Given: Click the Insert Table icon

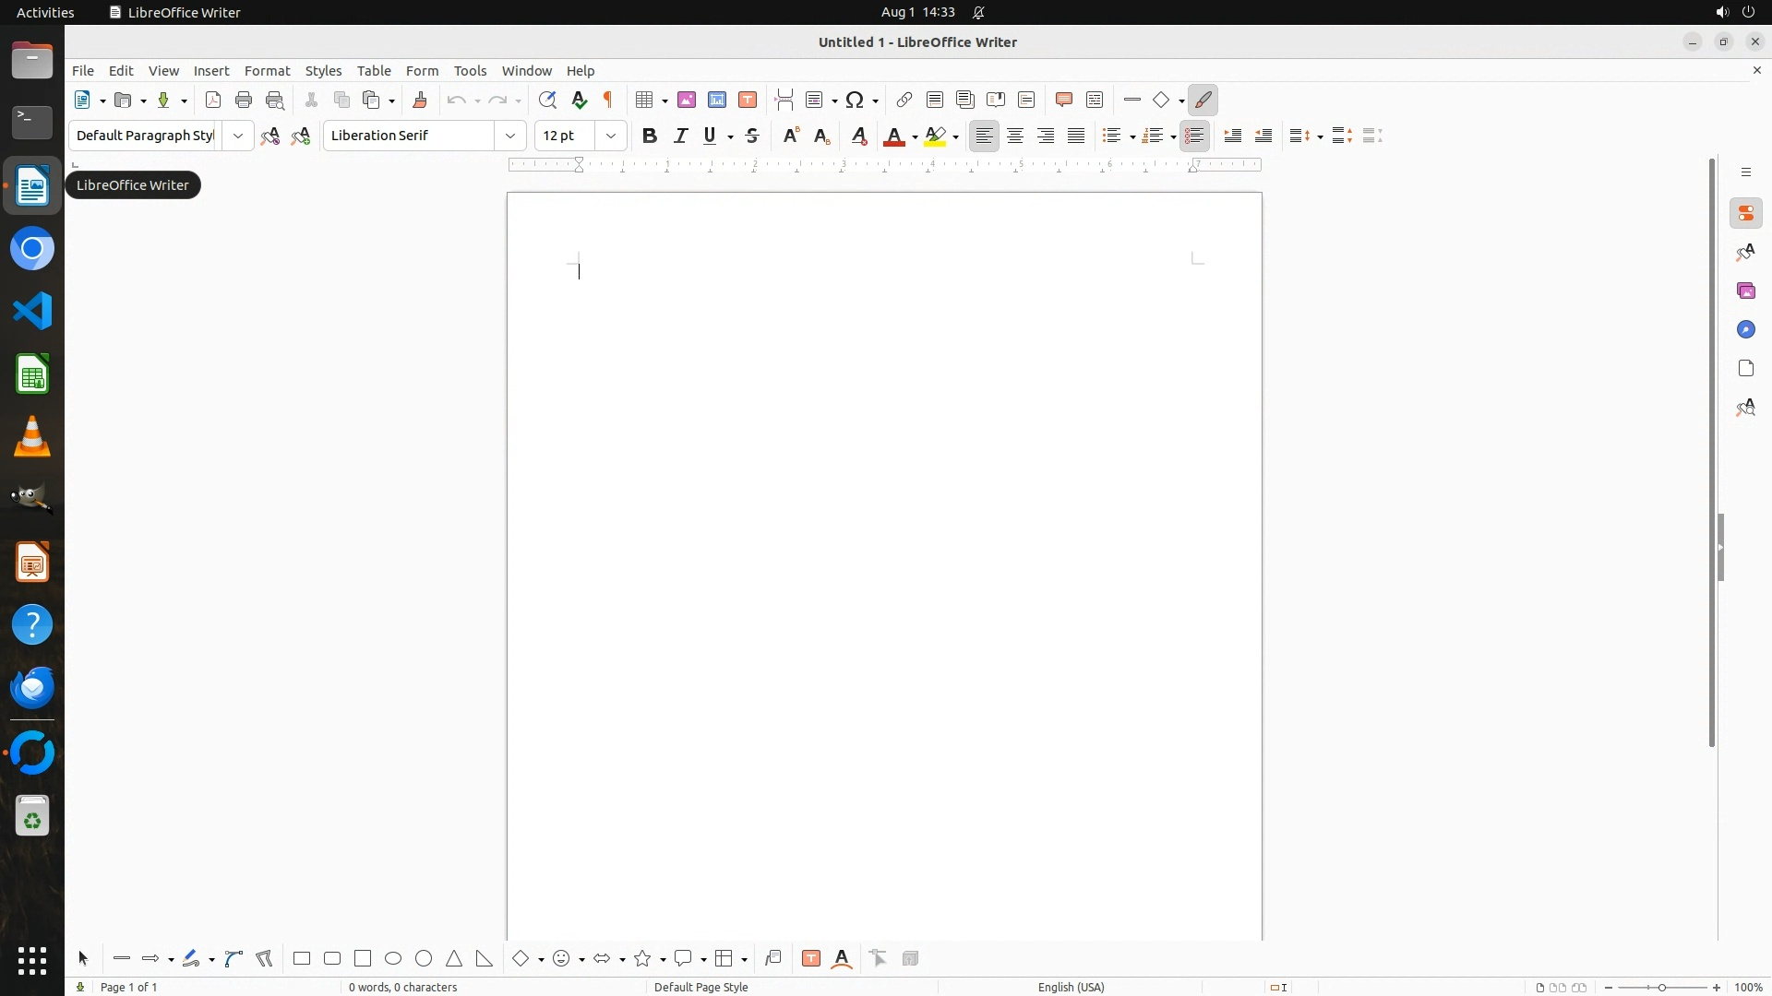Looking at the screenshot, I should pos(644,100).
